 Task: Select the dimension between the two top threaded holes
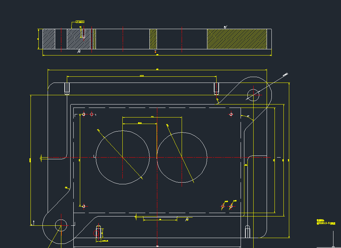142,76
